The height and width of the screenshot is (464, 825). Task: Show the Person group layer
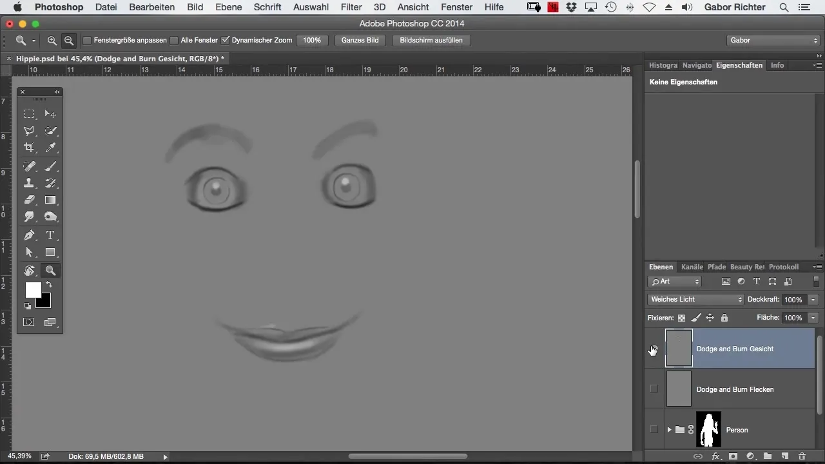click(x=654, y=430)
